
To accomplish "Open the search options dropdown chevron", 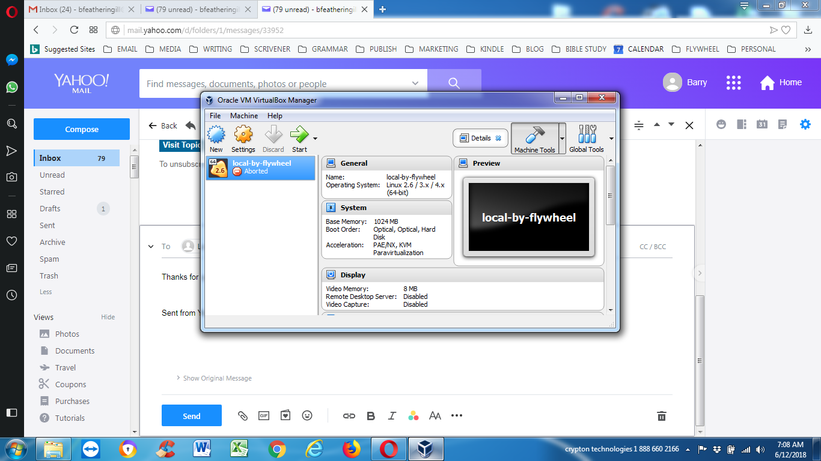I will [x=415, y=83].
